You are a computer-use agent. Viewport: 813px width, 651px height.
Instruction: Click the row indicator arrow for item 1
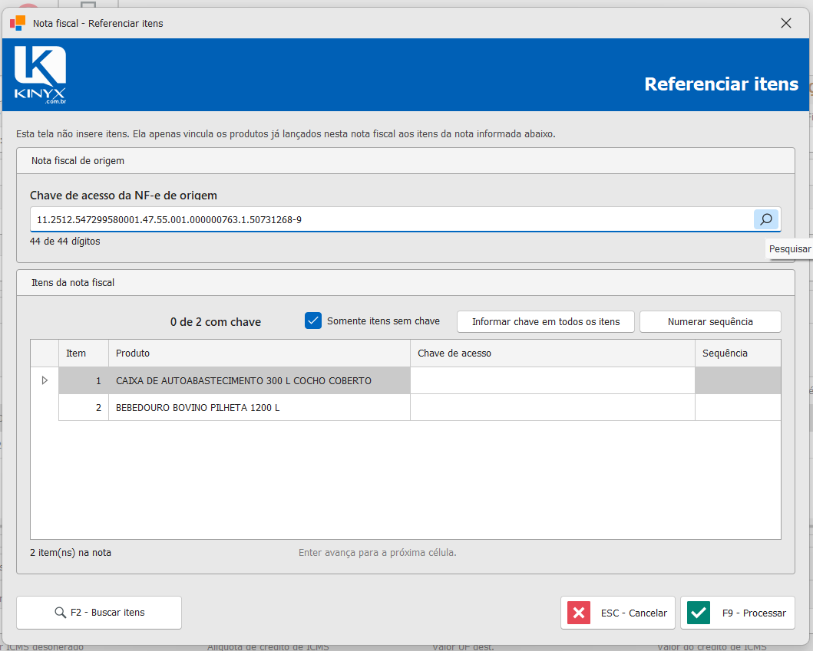coord(45,380)
